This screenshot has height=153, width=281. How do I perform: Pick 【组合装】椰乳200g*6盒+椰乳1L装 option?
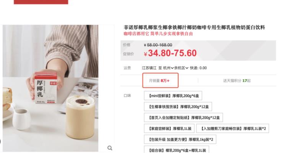pyautogui.click(x=177, y=150)
